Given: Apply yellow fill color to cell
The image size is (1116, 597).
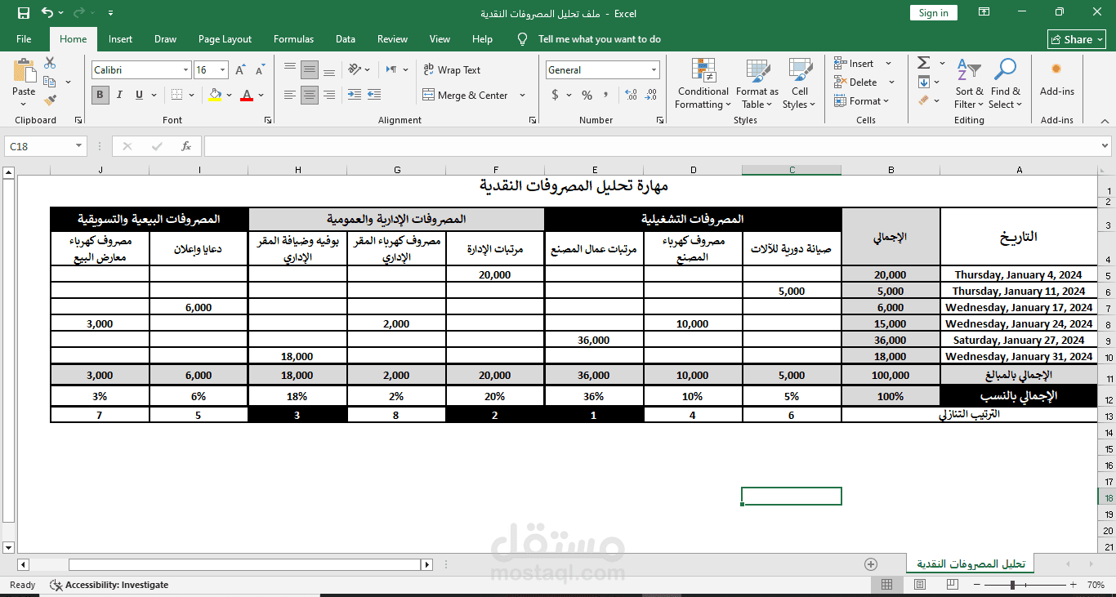Looking at the screenshot, I should tap(215, 96).
